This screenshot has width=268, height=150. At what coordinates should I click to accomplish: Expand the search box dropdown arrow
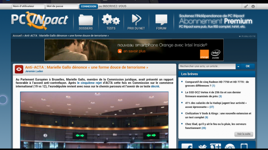click(238, 67)
